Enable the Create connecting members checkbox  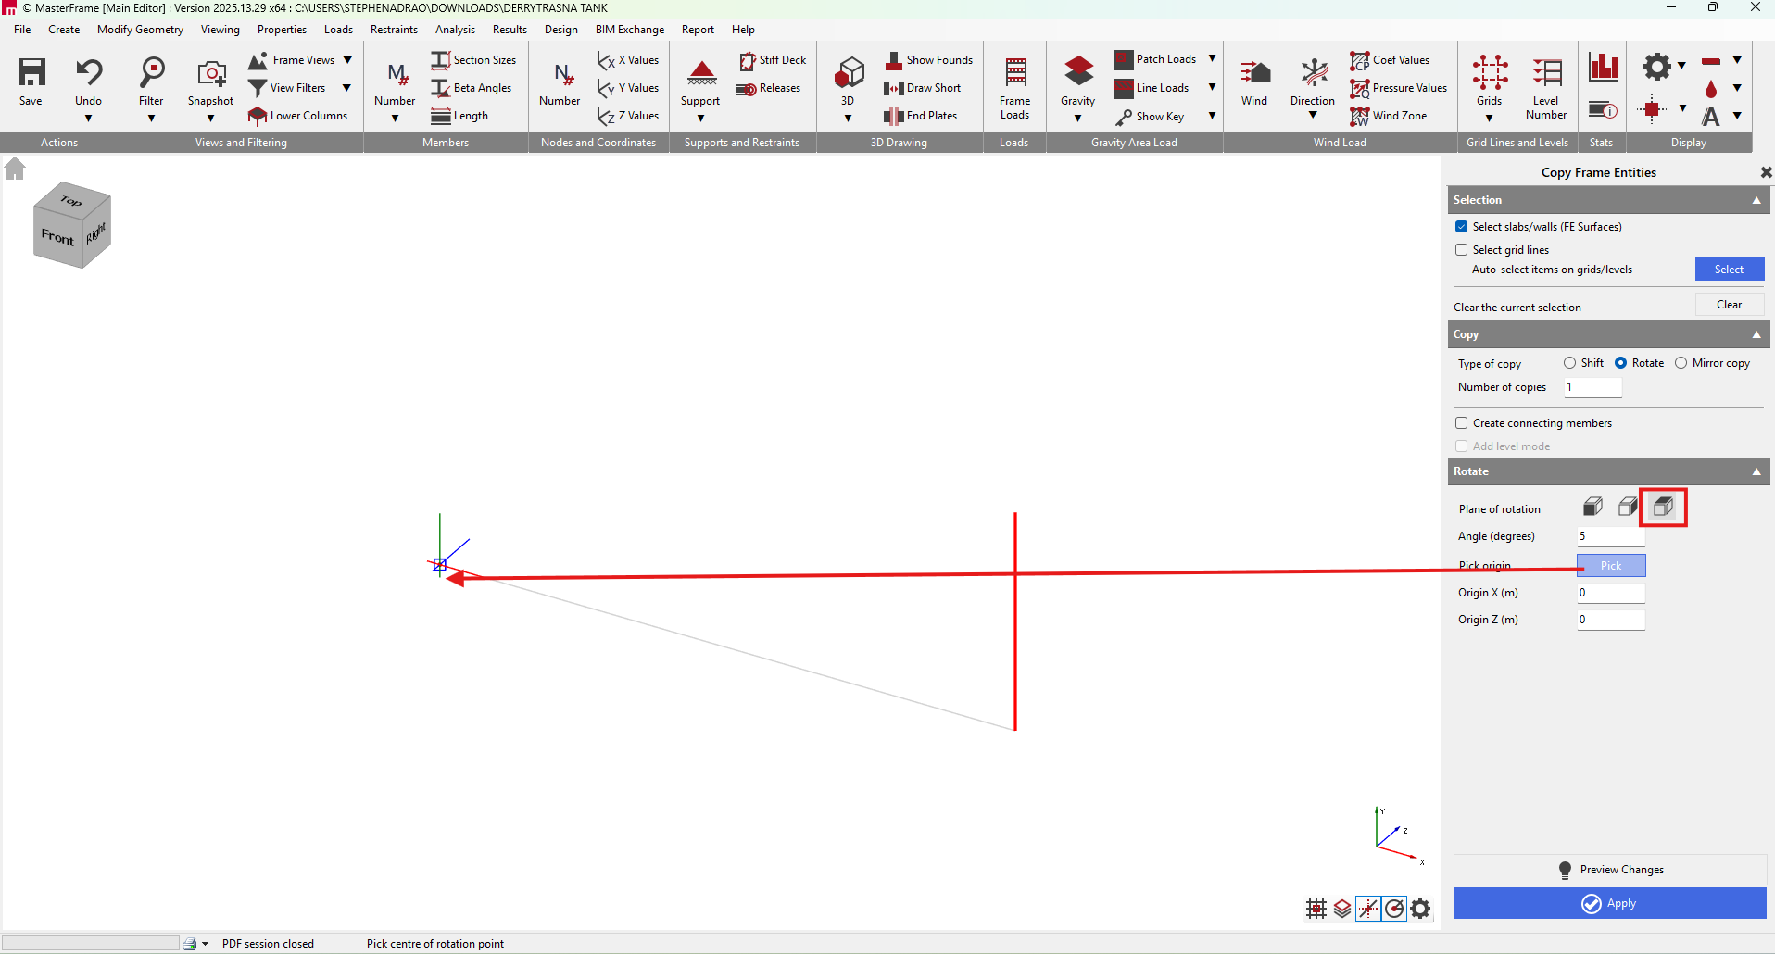coord(1462,423)
